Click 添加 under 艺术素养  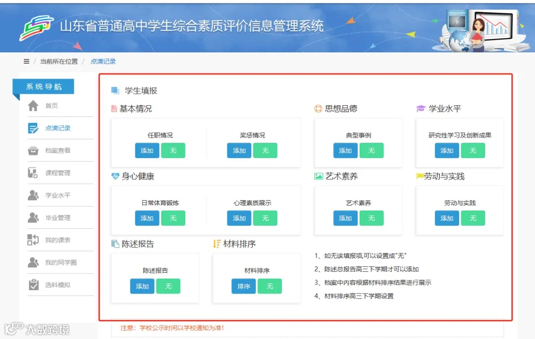[x=345, y=218]
